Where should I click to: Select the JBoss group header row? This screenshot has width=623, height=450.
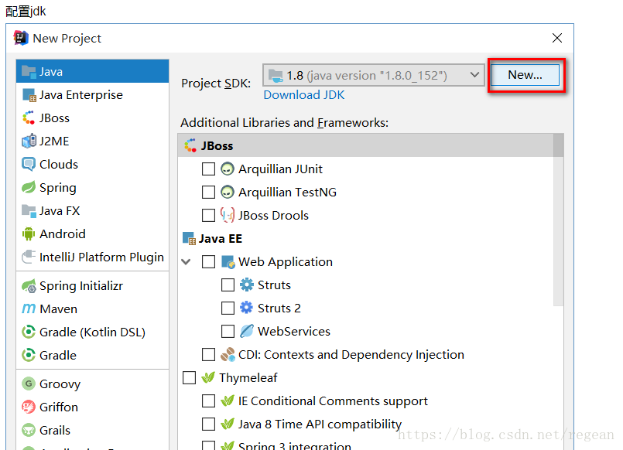(x=365, y=145)
